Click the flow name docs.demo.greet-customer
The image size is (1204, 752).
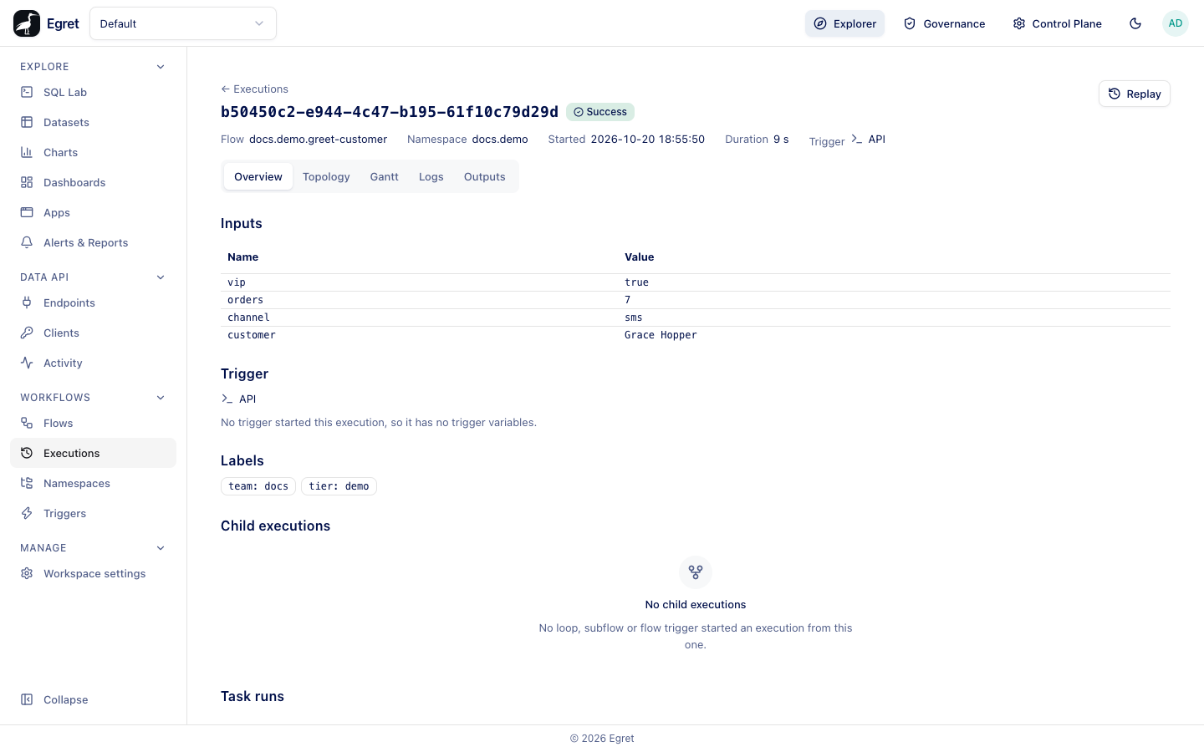point(318,140)
